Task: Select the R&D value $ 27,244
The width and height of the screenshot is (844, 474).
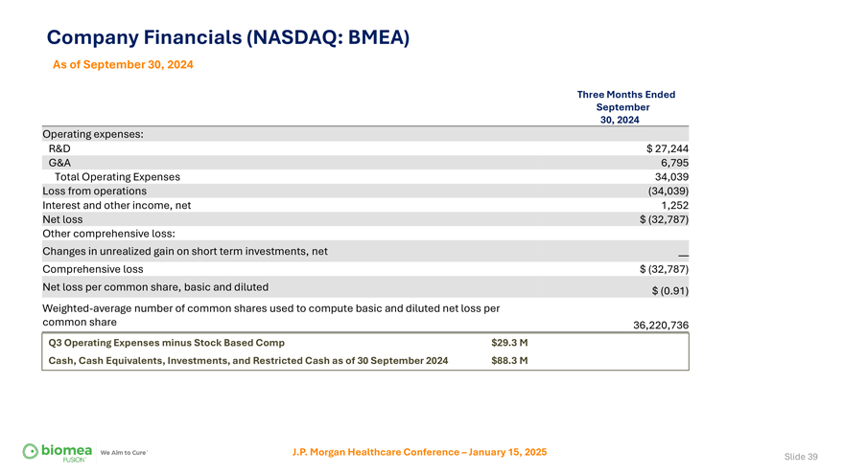Action: coord(668,148)
